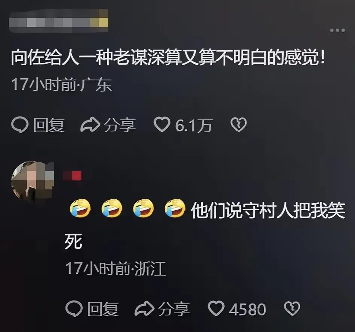Open the pixelated commenter avatar profile
This screenshot has height=332, width=355.
click(x=33, y=182)
